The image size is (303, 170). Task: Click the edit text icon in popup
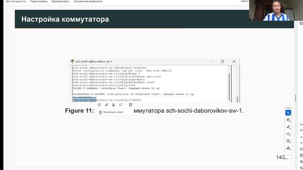click(x=131, y=105)
